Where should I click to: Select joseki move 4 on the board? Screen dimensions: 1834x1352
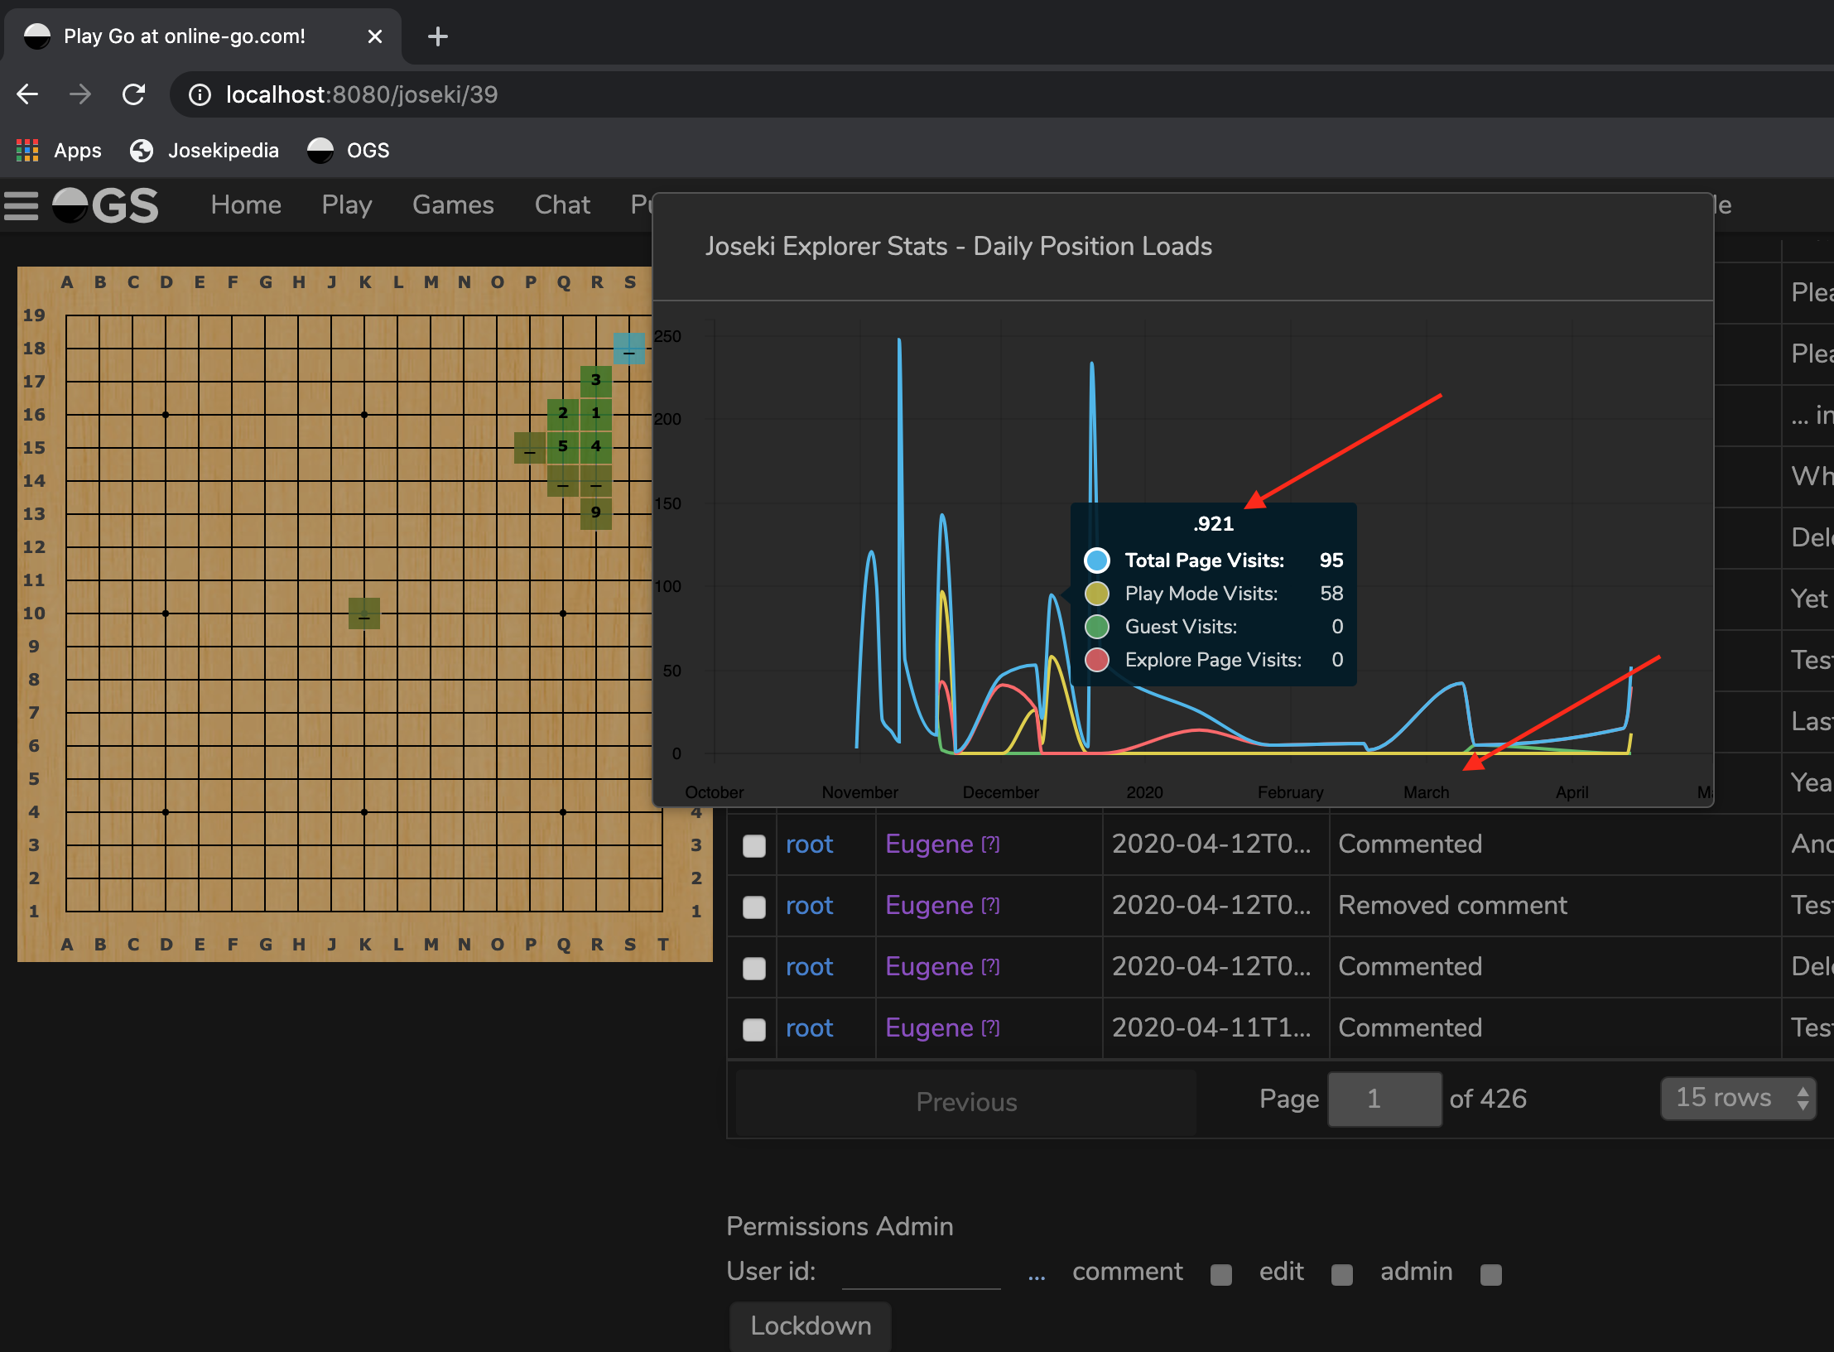click(596, 447)
